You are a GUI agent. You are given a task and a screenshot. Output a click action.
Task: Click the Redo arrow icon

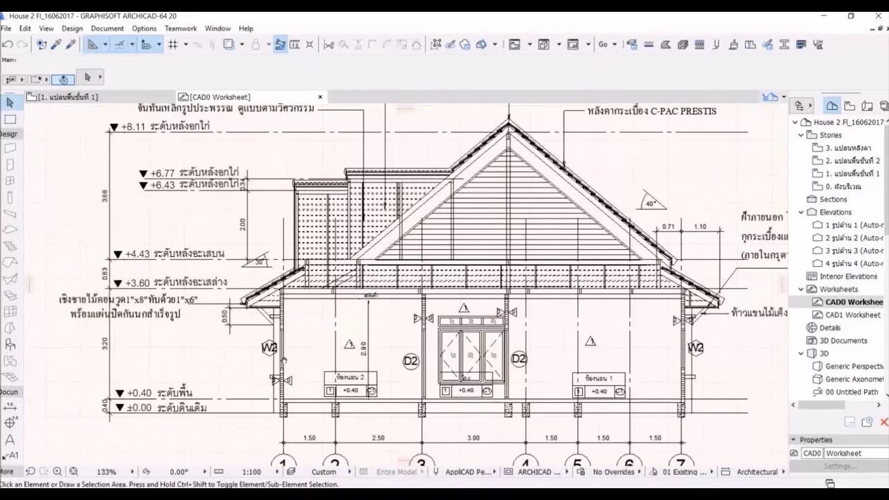point(22,44)
